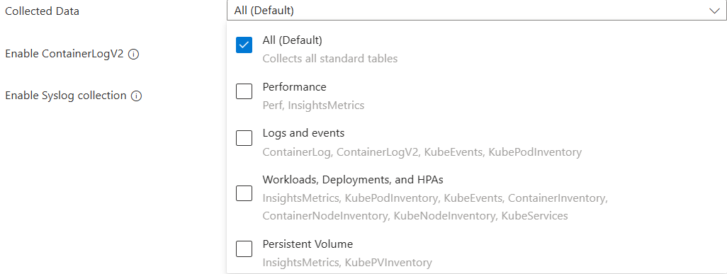The width and height of the screenshot is (727, 274).
Task: Pick the Performance option text
Action: [x=295, y=86]
